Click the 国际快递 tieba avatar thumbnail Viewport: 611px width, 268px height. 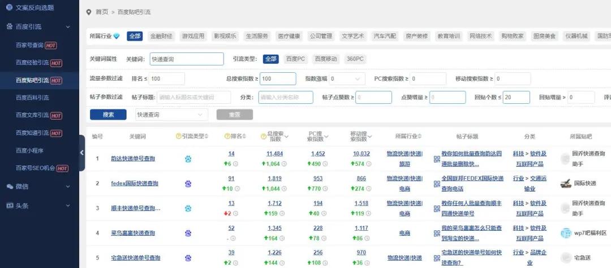tap(565, 183)
